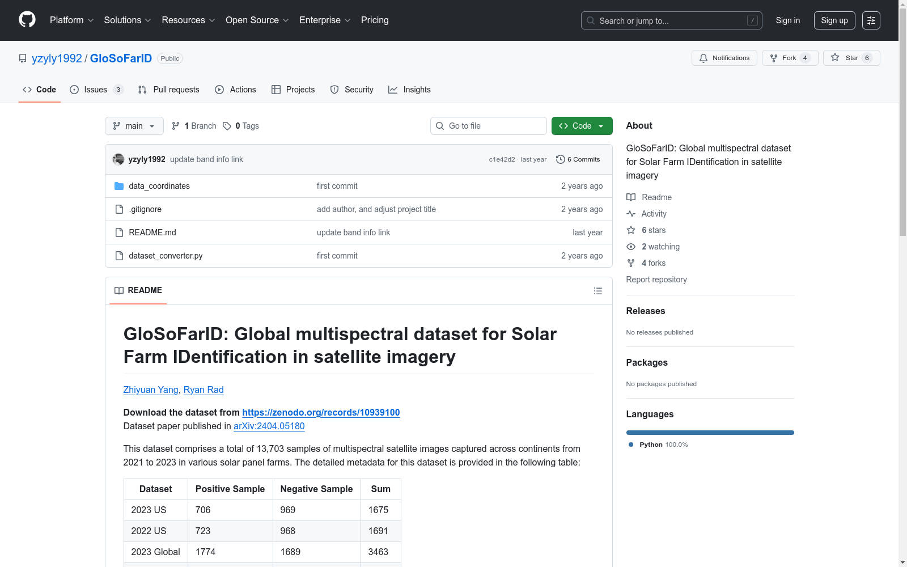Viewport: 907px width, 567px height.
Task: Select the README tab heading
Action: pyautogui.click(x=138, y=290)
